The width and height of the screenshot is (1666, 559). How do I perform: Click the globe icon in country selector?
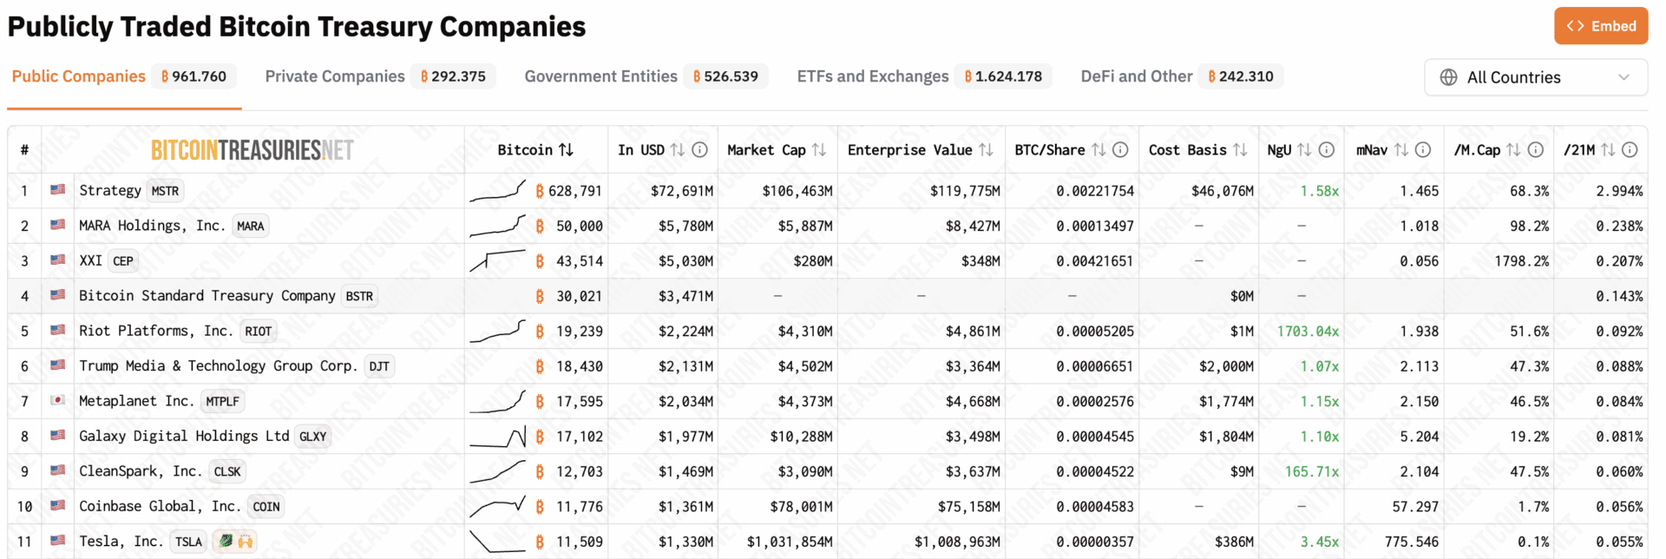click(1448, 77)
